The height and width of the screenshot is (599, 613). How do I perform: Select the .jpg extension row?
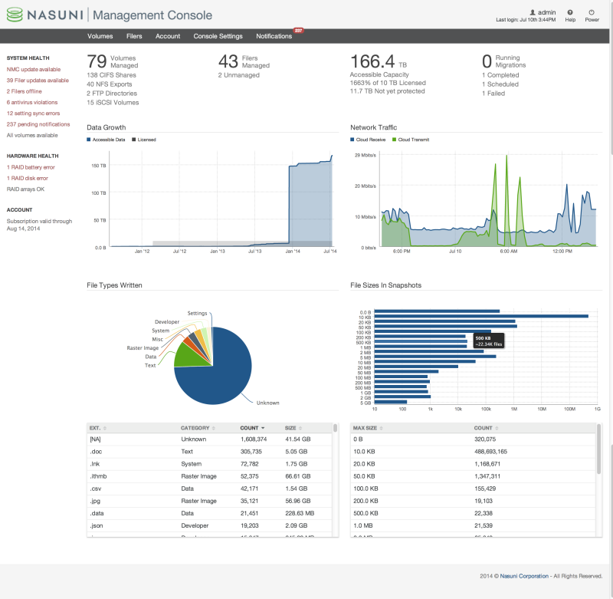[x=209, y=501]
